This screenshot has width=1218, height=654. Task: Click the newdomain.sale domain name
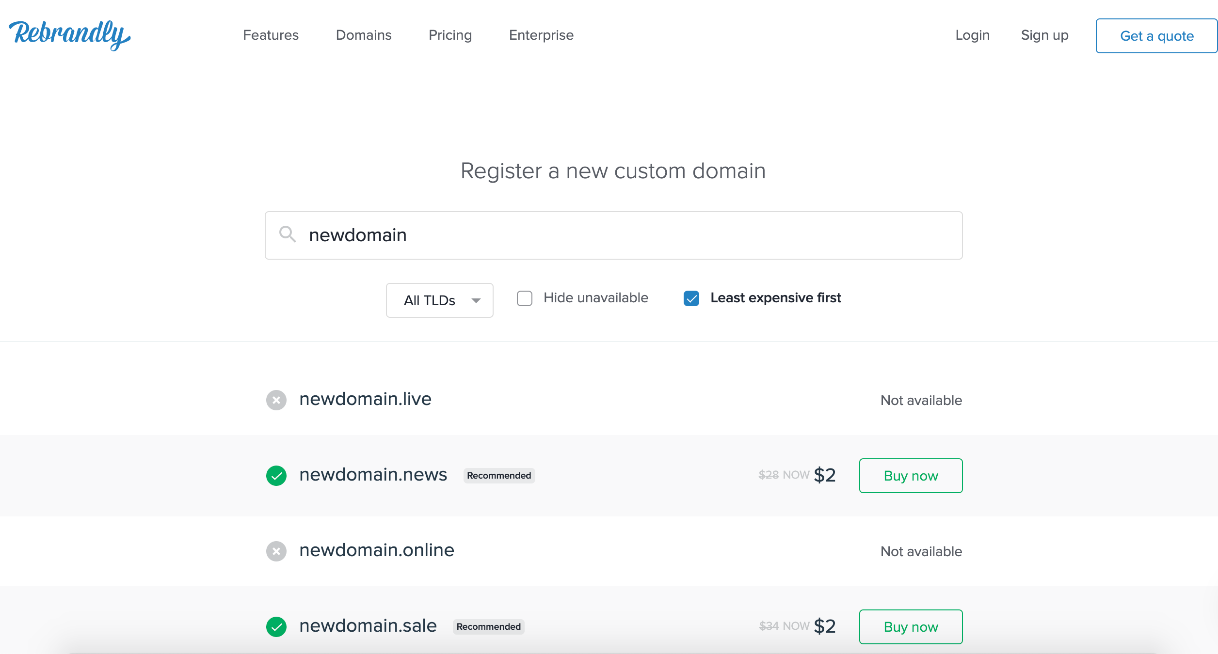click(369, 626)
